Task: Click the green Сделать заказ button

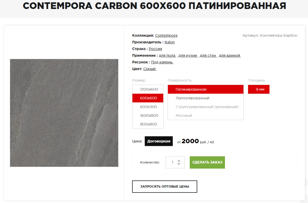Action: click(x=207, y=162)
